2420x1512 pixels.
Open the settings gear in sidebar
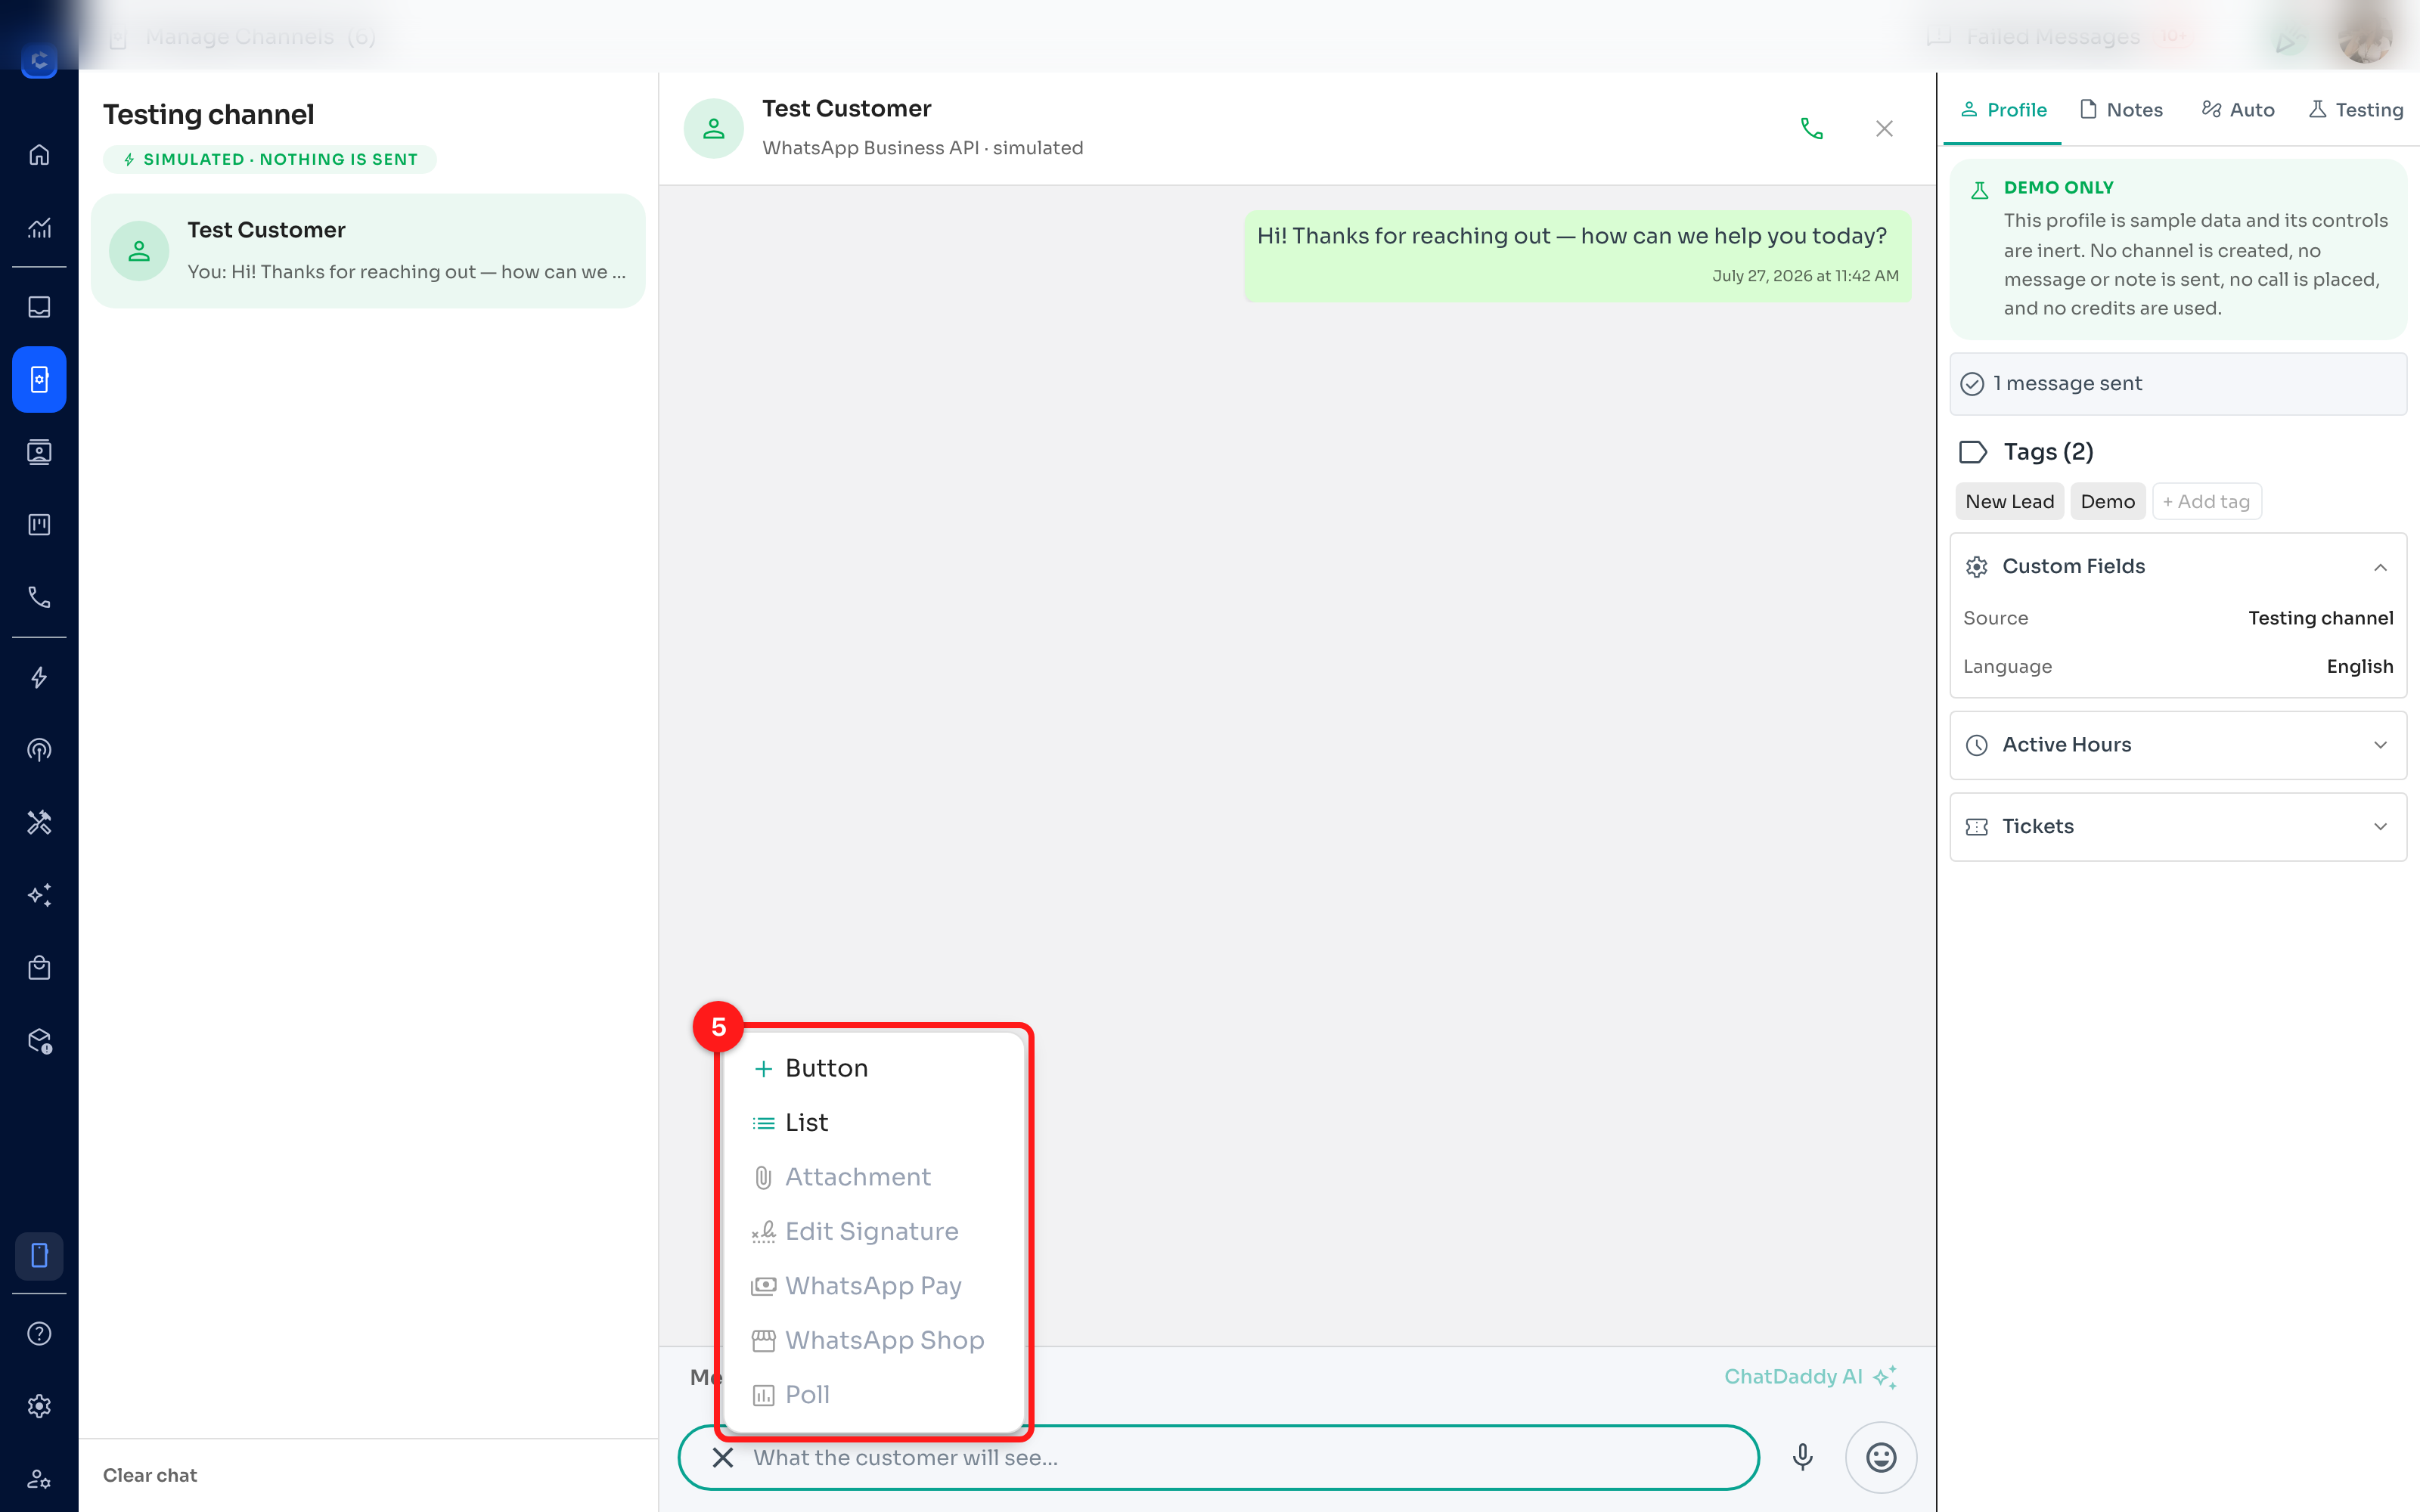[39, 1406]
